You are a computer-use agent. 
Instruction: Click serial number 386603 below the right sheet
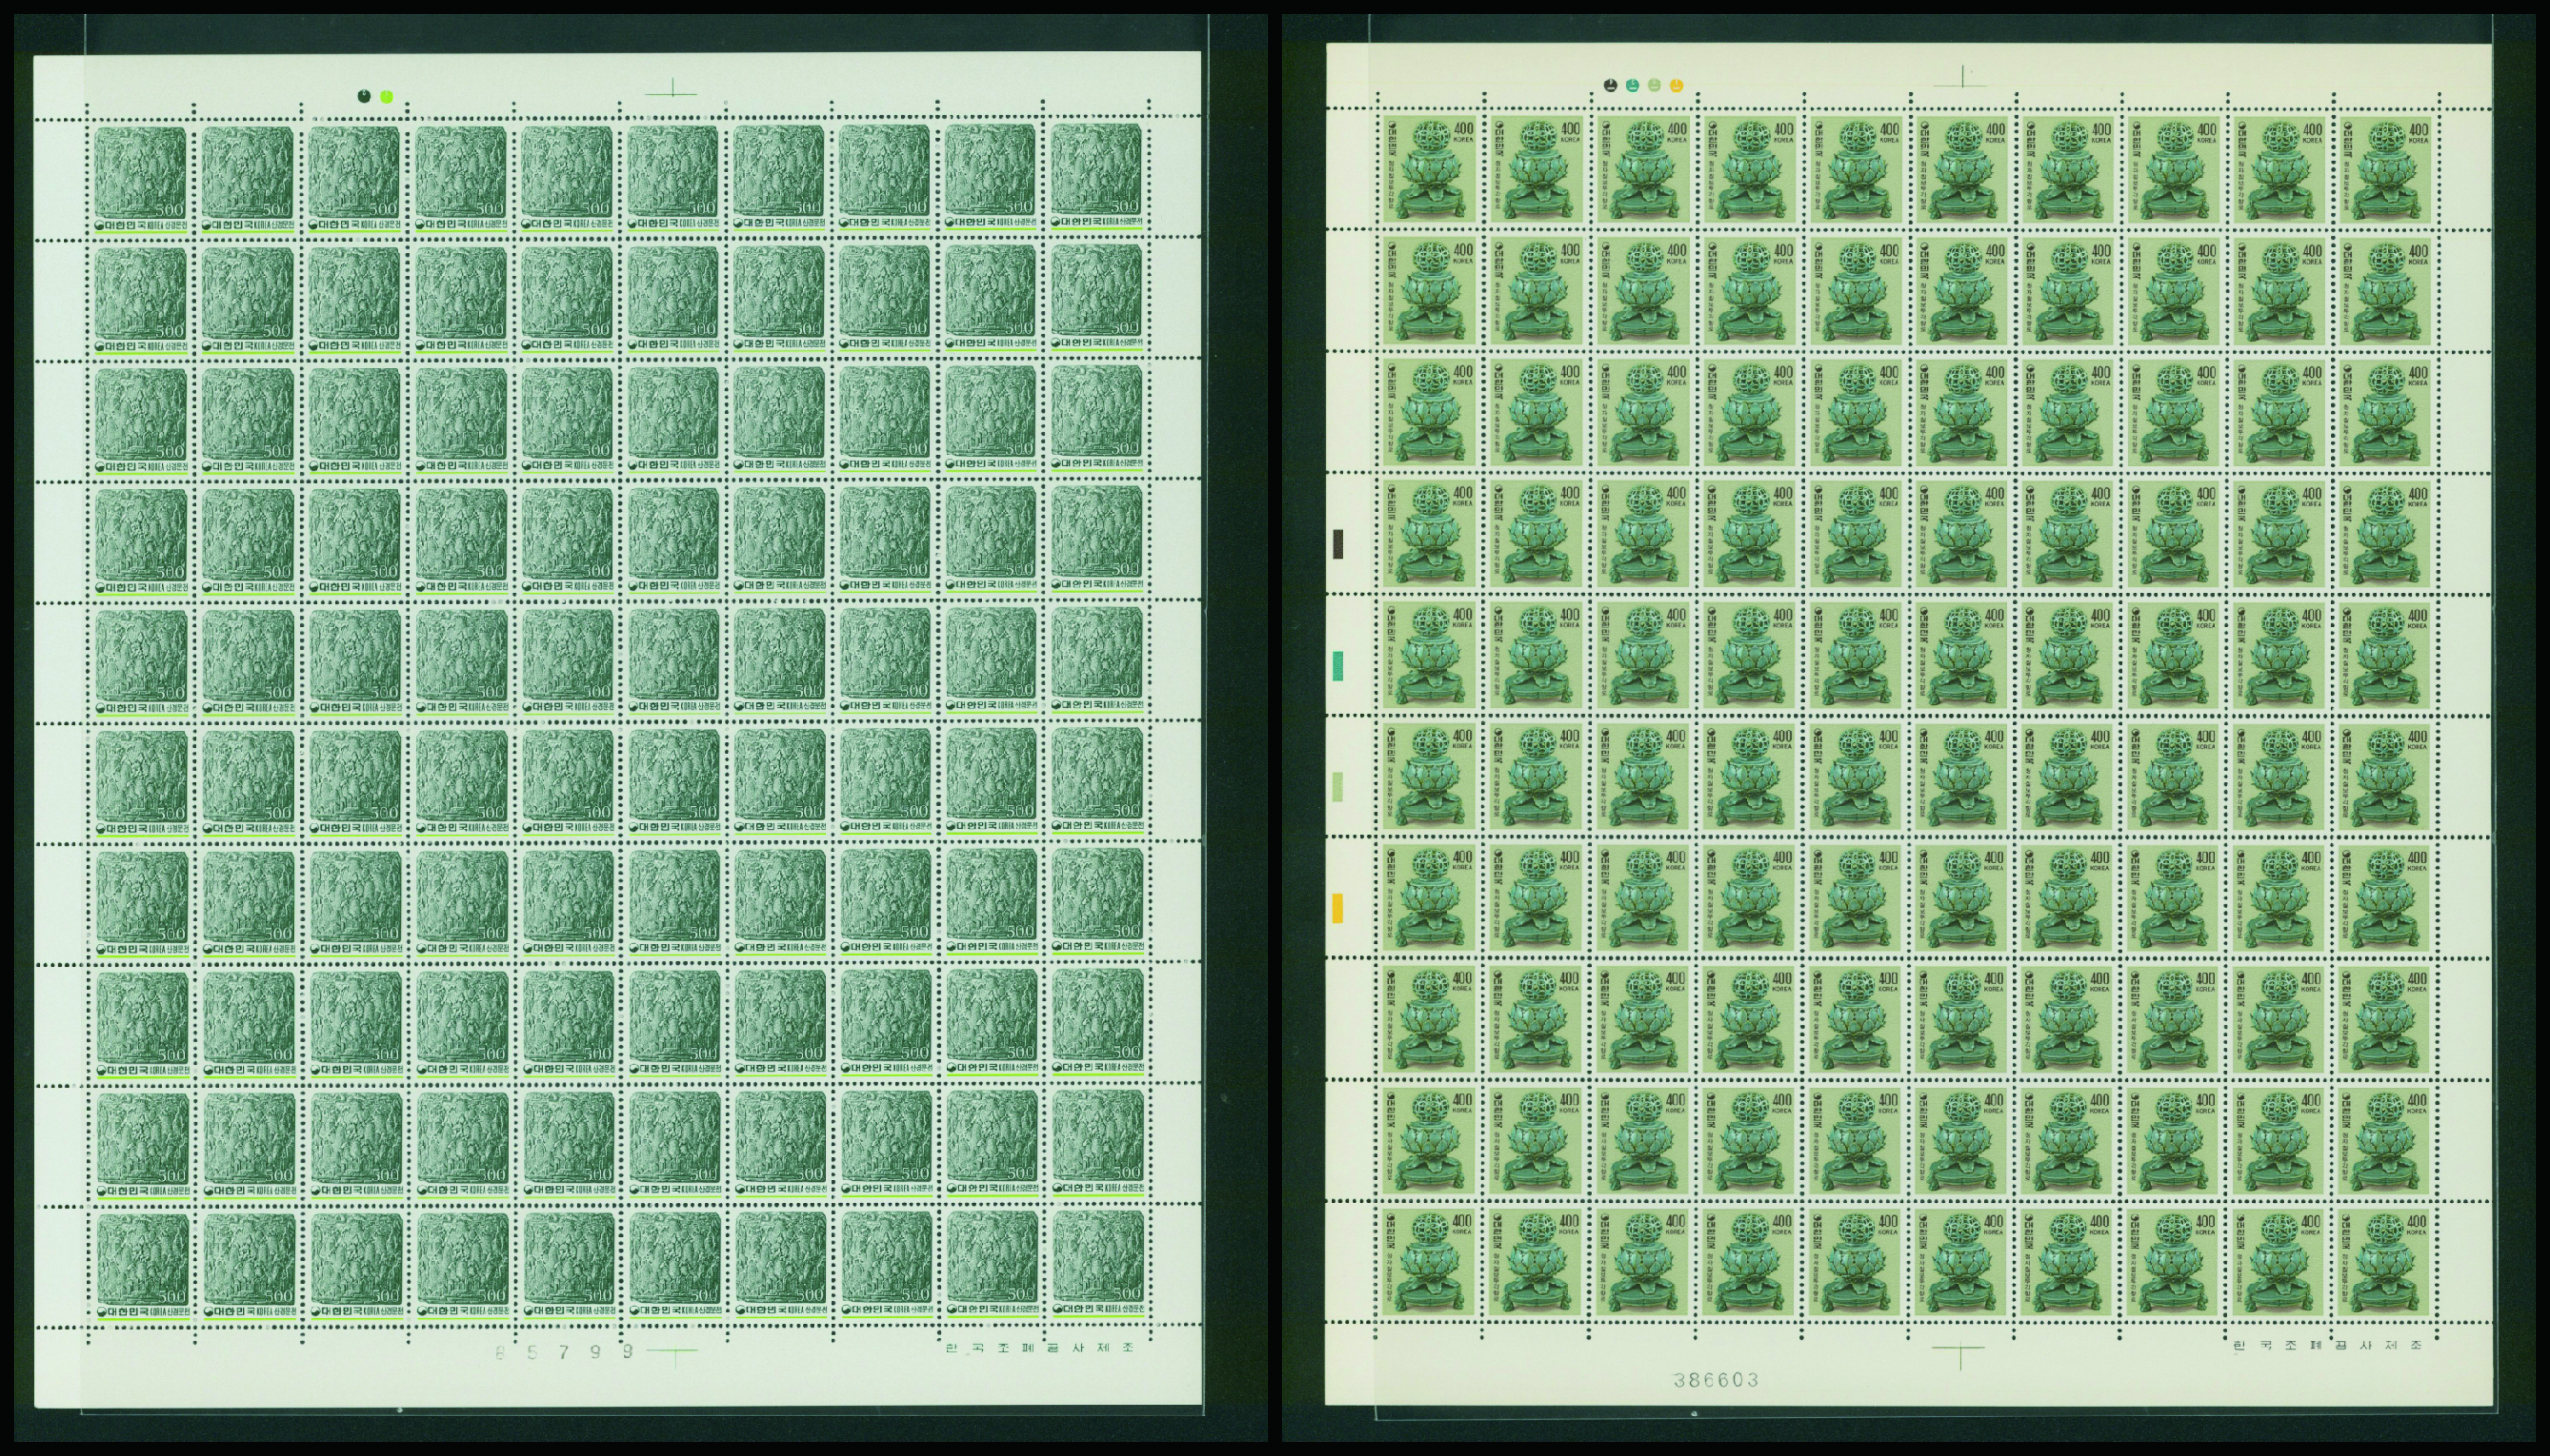[x=1716, y=1380]
